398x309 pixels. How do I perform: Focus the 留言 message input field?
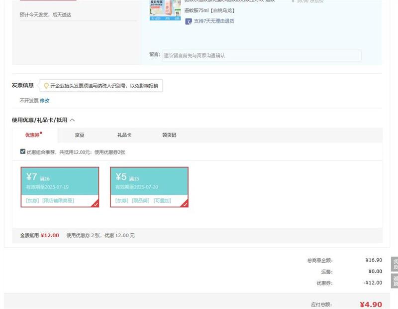[262, 56]
